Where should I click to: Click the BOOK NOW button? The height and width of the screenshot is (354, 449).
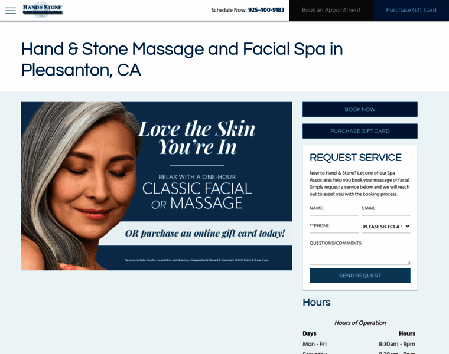pos(360,109)
